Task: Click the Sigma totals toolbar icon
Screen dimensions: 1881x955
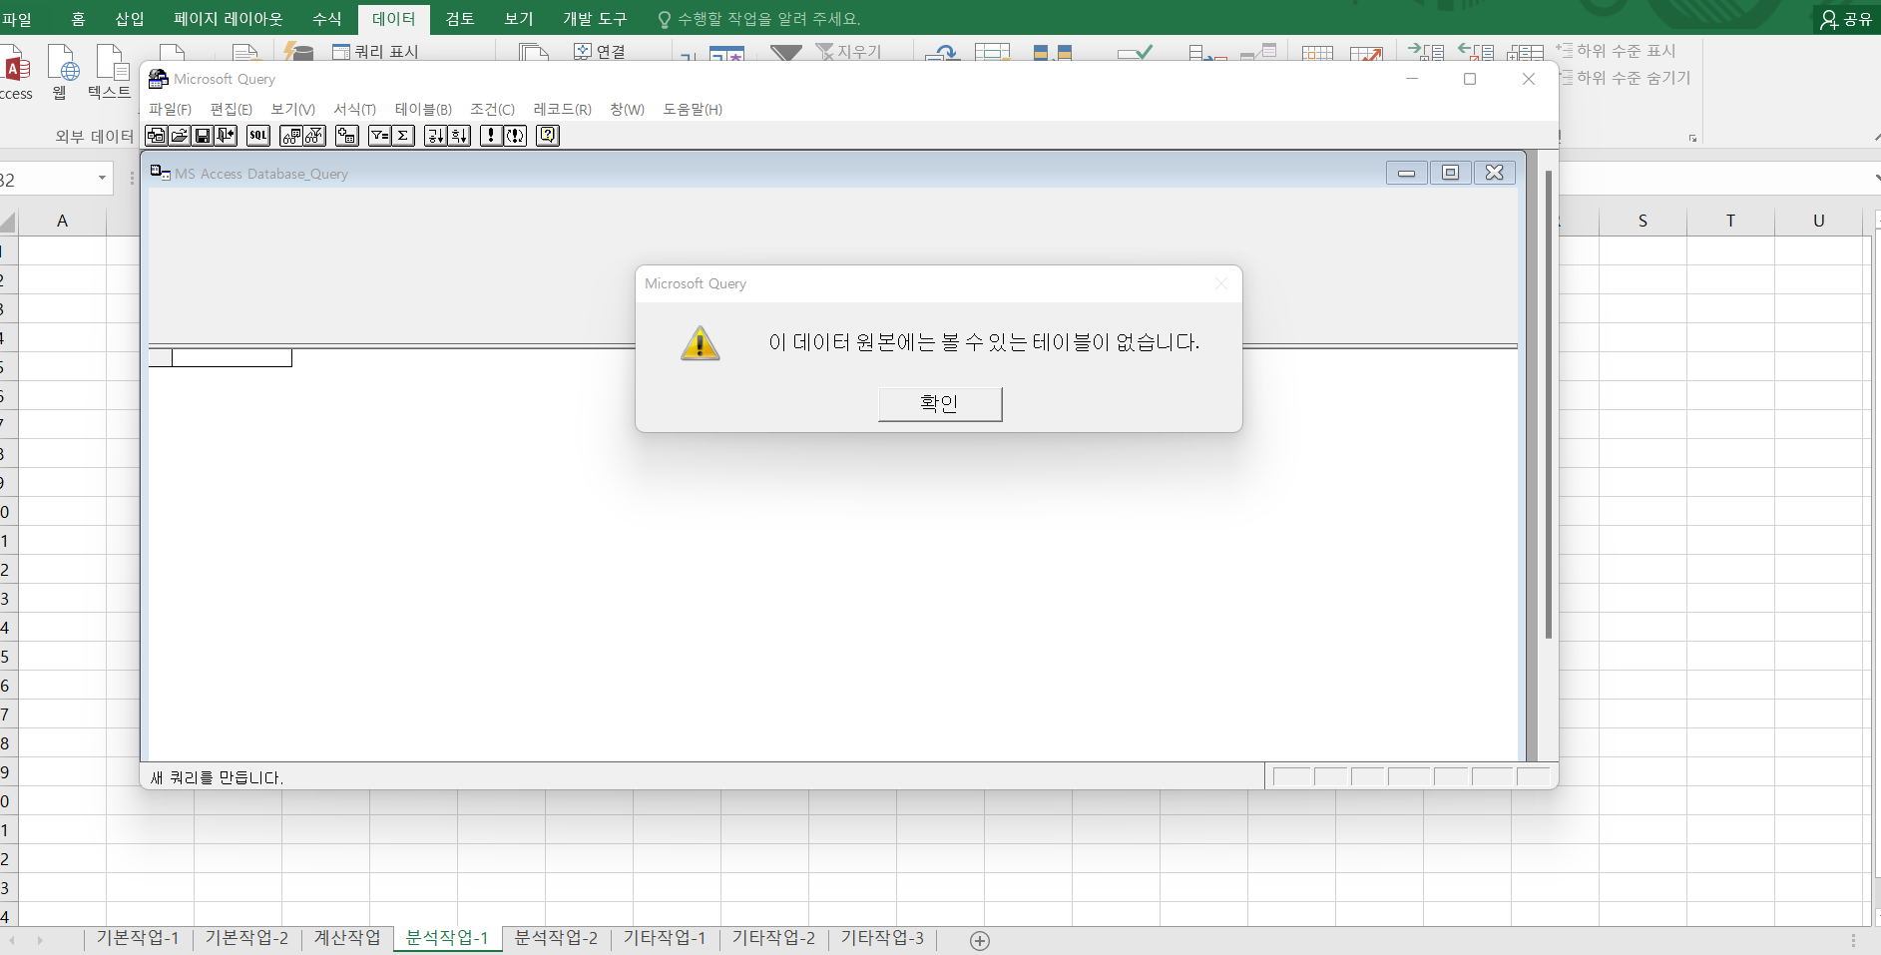Action: click(x=403, y=136)
